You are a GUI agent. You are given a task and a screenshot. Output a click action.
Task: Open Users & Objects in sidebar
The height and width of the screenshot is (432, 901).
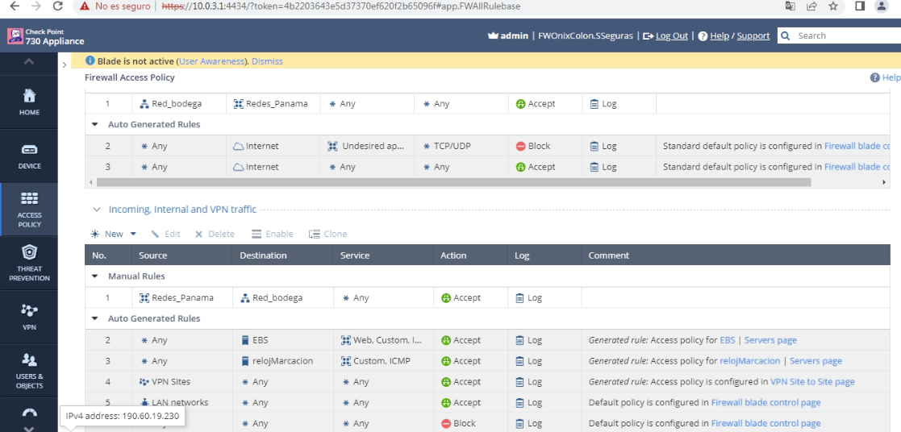coord(29,370)
